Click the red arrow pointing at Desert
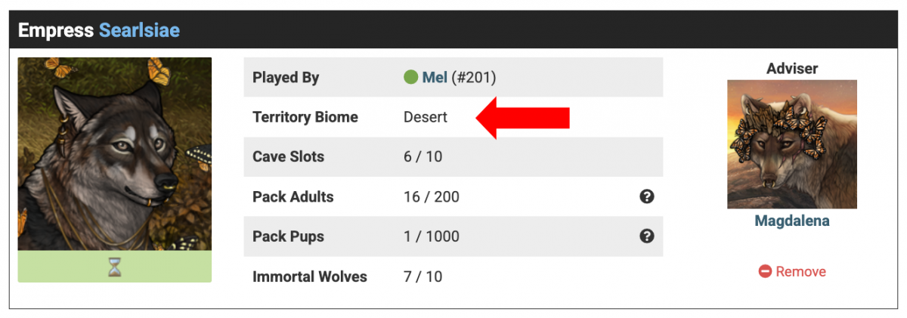The height and width of the screenshot is (318, 907). click(x=522, y=118)
